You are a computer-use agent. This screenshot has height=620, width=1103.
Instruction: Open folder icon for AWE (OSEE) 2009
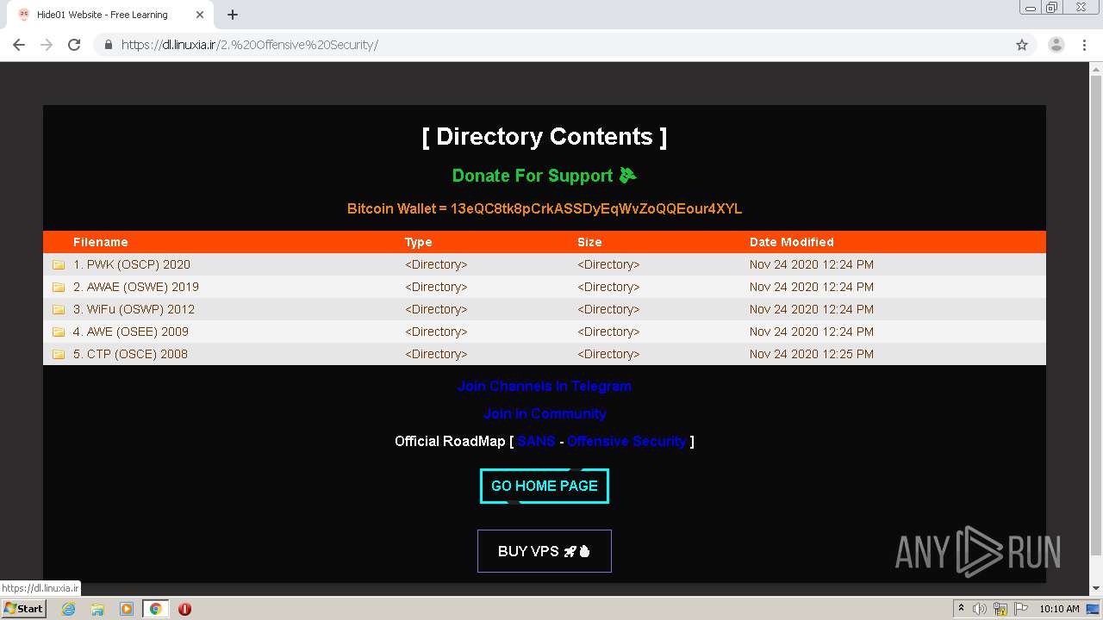(59, 332)
